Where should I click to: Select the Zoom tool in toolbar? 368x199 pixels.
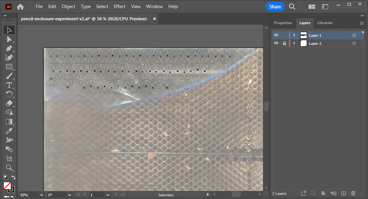(x=10, y=168)
